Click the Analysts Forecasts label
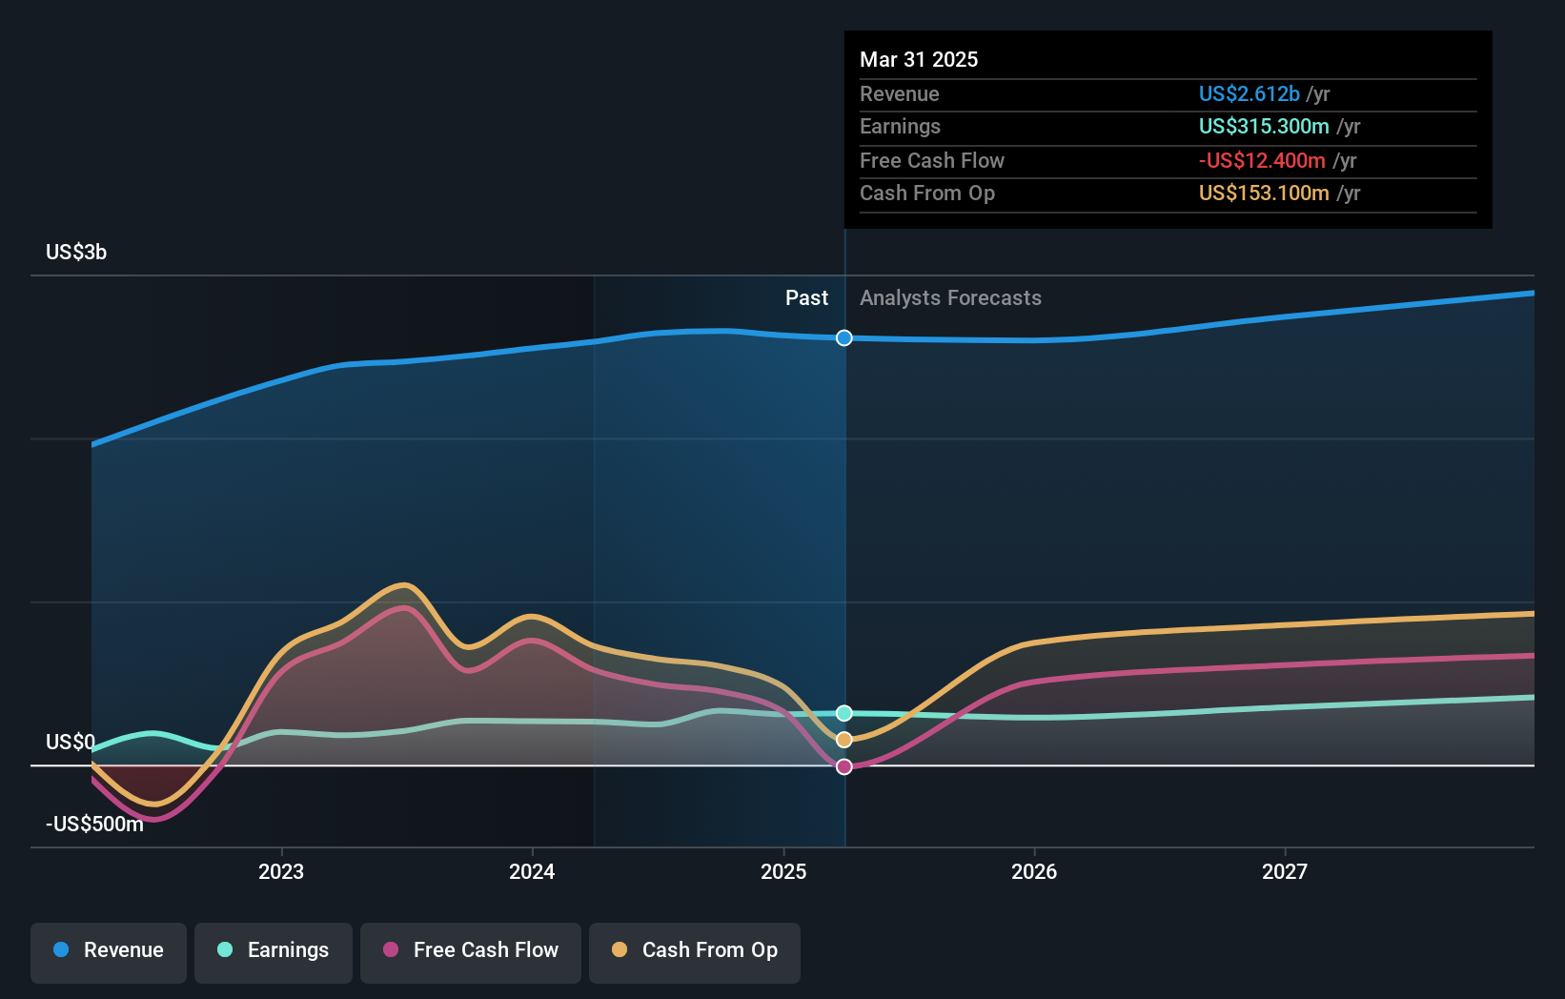Screen dimensions: 1565x999 click(x=950, y=297)
